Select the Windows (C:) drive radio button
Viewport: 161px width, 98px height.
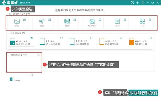point(32,38)
